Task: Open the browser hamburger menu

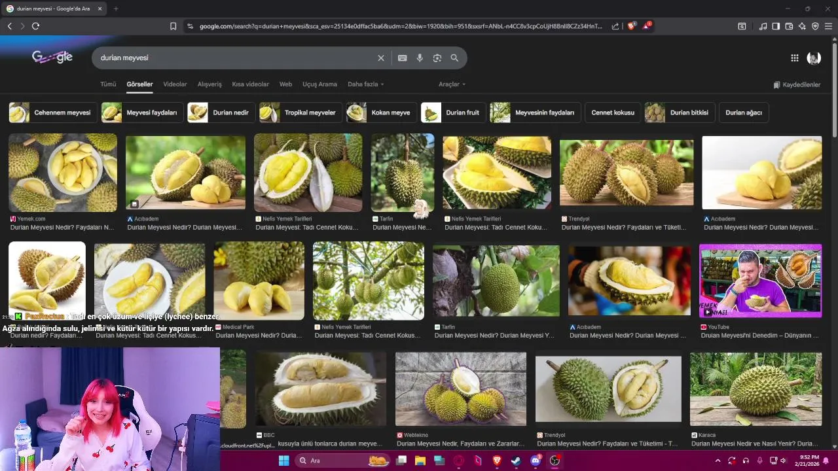Action: (x=828, y=26)
